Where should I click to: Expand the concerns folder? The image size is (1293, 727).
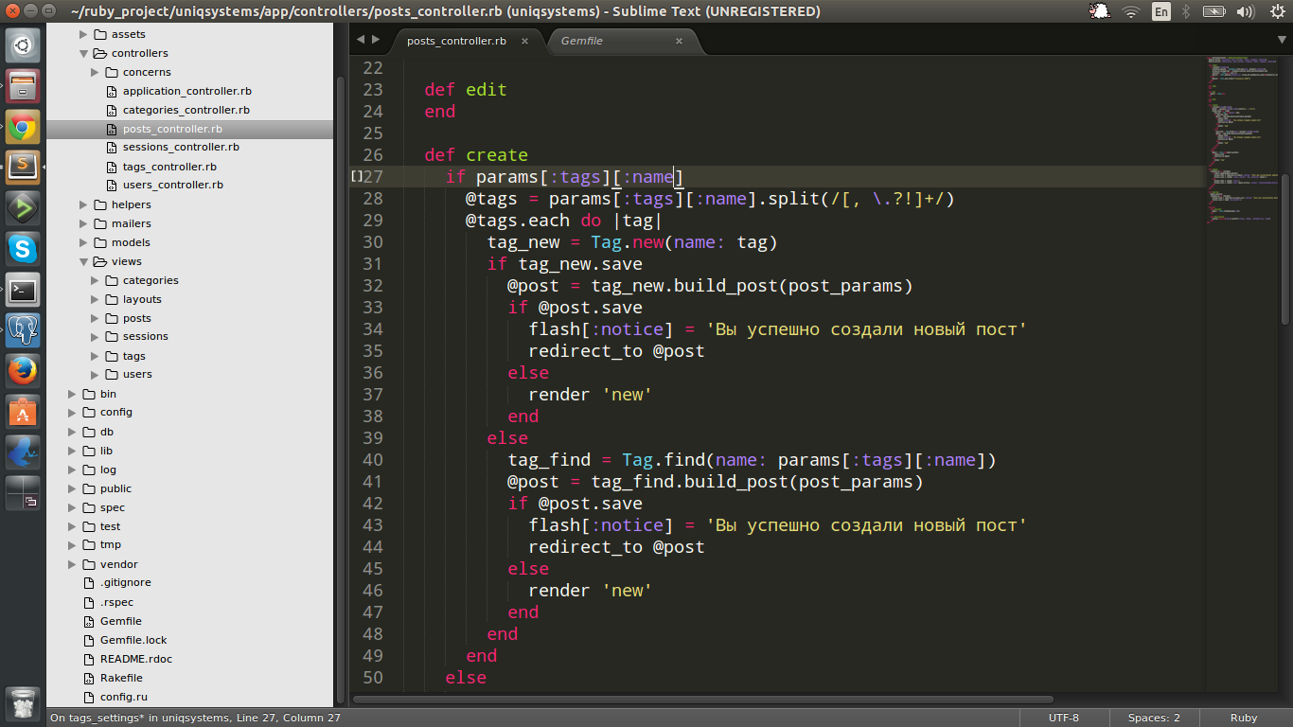click(x=96, y=72)
